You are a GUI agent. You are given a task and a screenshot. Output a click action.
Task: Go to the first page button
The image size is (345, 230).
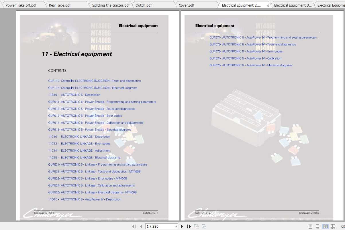pyautogui.click(x=134, y=226)
